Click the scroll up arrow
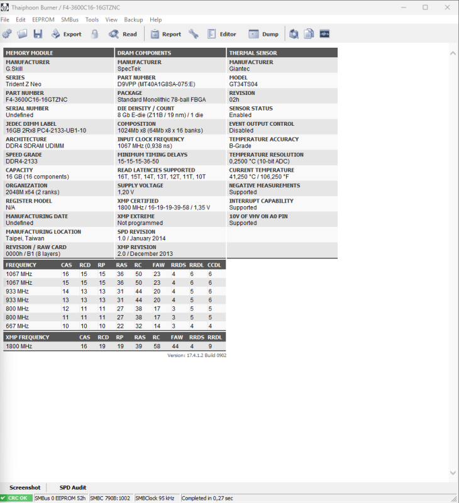This screenshot has width=459, height=503. (453, 53)
